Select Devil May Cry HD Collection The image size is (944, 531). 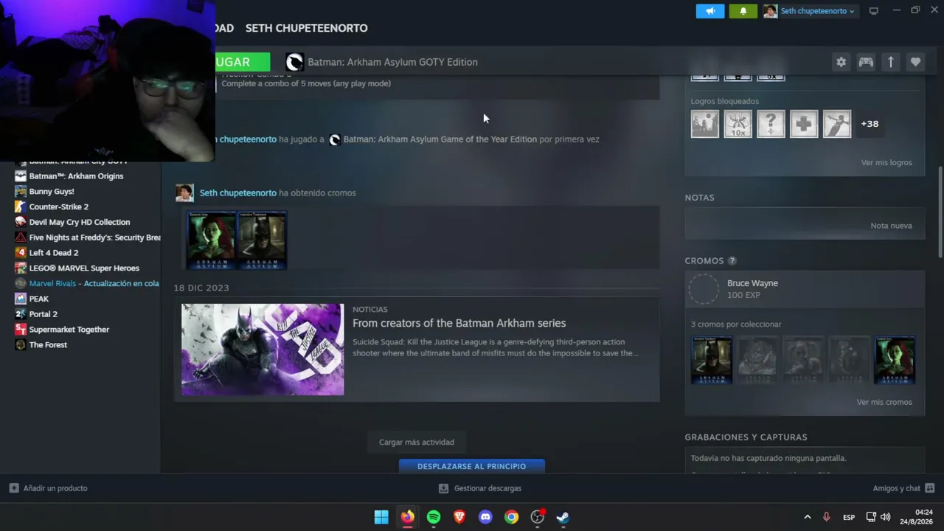click(x=80, y=222)
